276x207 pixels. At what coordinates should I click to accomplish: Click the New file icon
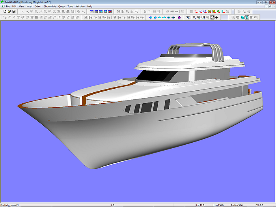(x=4, y=11)
